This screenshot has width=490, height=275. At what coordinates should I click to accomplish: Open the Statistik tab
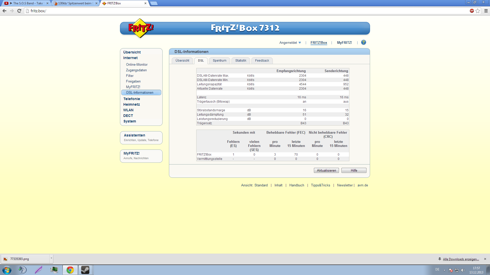[241, 60]
